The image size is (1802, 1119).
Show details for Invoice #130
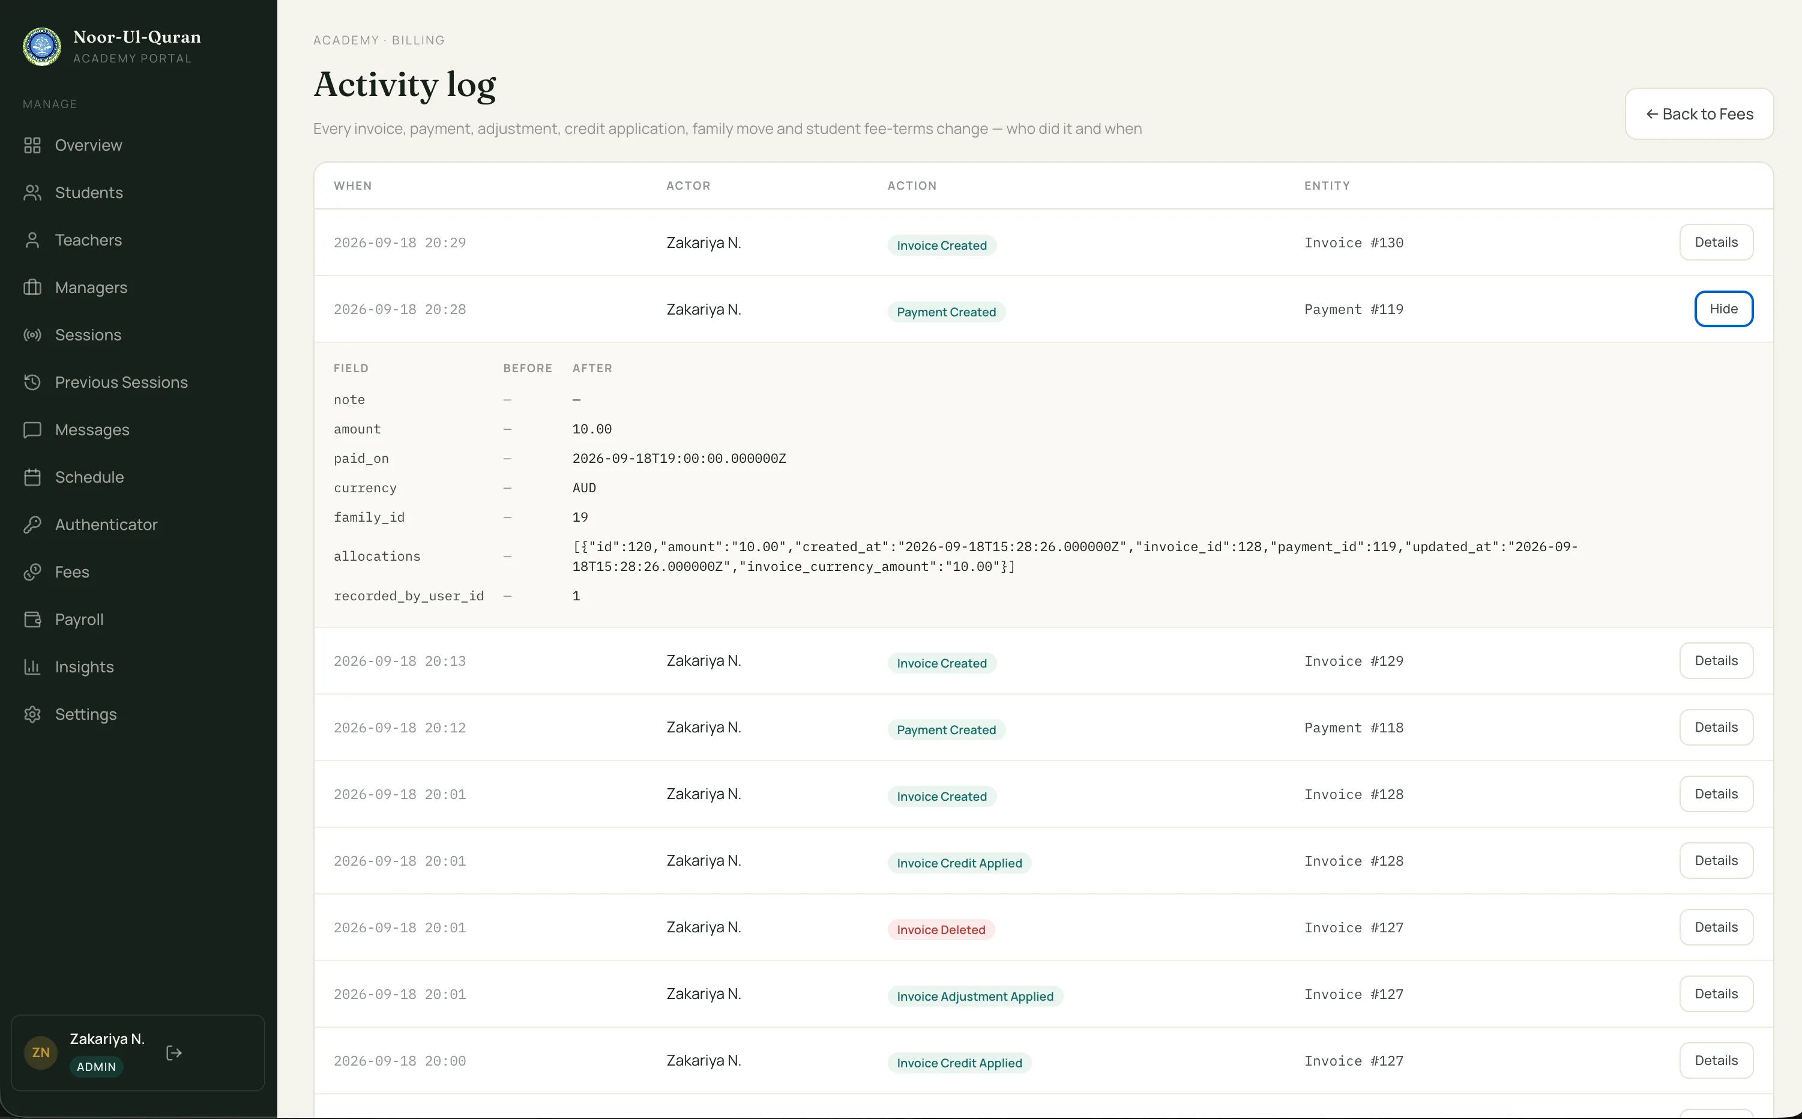[1716, 242]
